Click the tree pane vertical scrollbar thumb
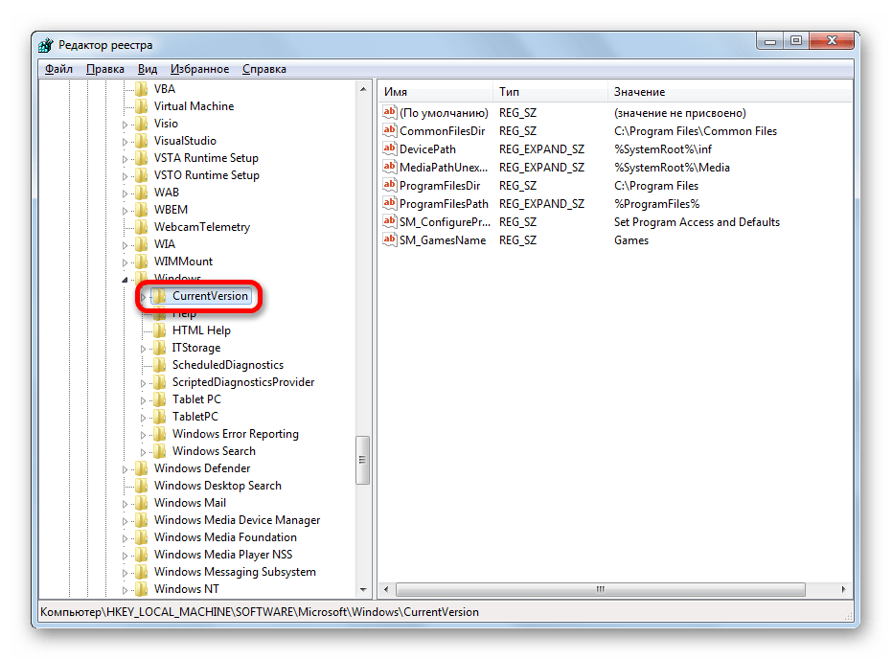892x660 pixels. pos(363,460)
